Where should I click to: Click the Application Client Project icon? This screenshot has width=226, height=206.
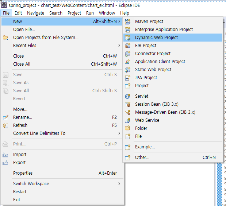point(127,62)
